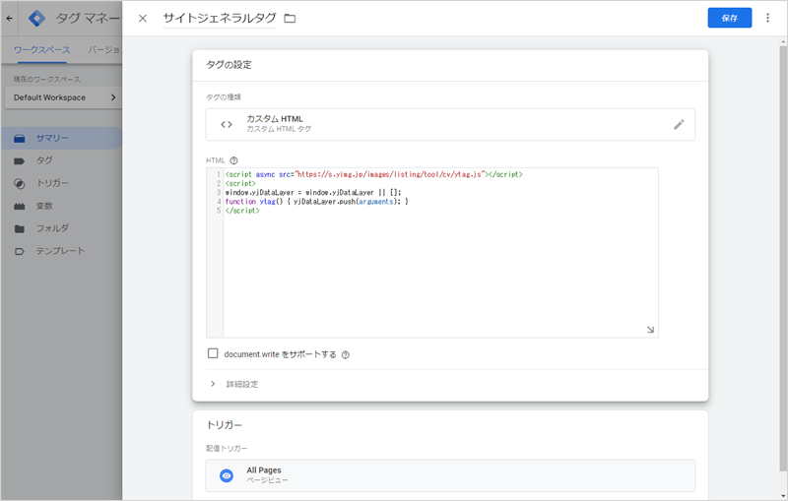
Task: Open the All Pages trigger row
Action: click(x=450, y=475)
